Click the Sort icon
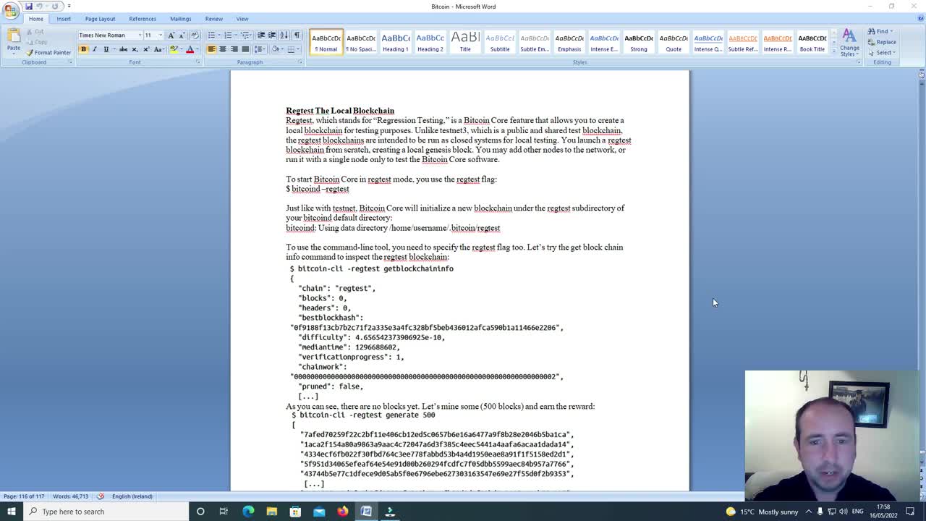Image resolution: width=926 pixels, height=521 pixels. click(284, 35)
